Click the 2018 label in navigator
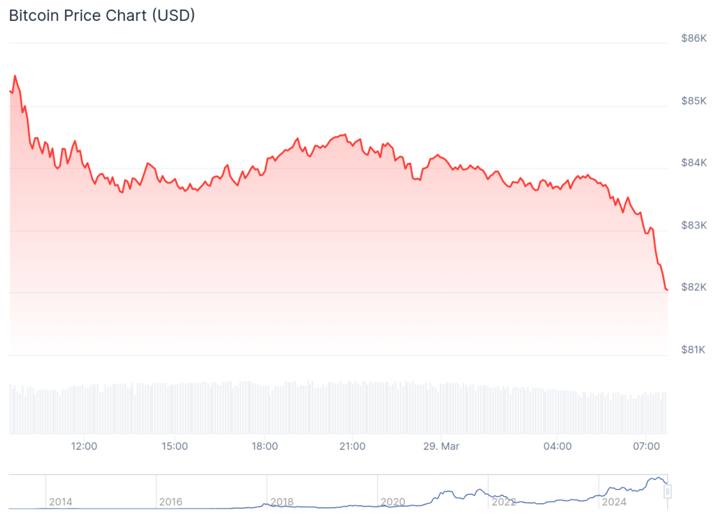 [282, 502]
